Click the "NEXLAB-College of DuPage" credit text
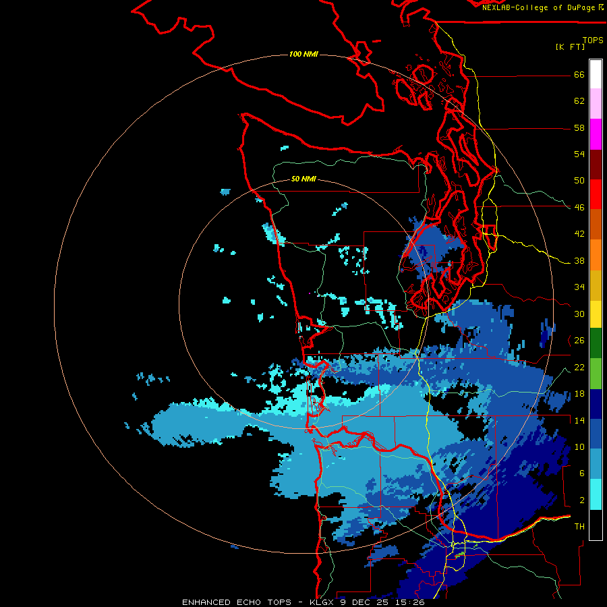The height and width of the screenshot is (607, 607). (540, 7)
